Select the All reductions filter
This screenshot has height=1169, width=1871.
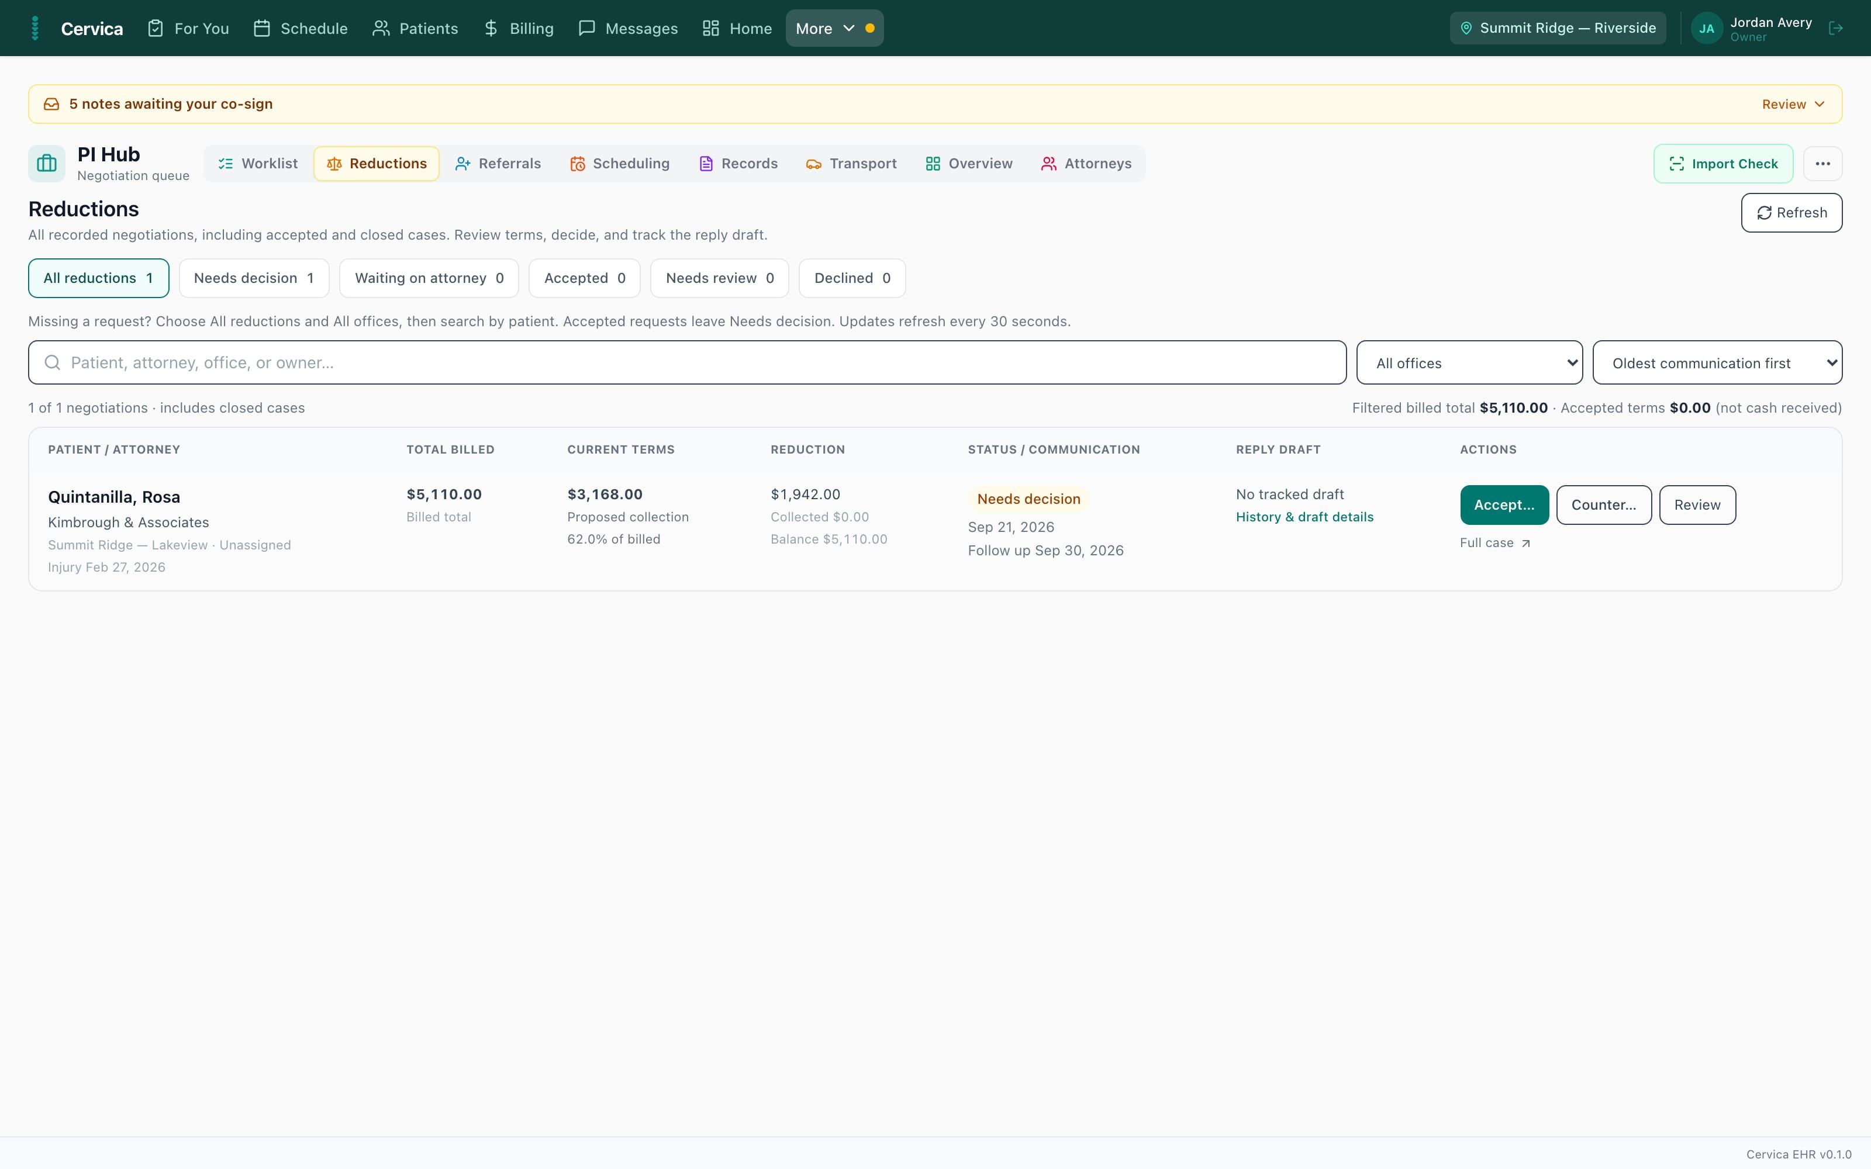tap(99, 278)
